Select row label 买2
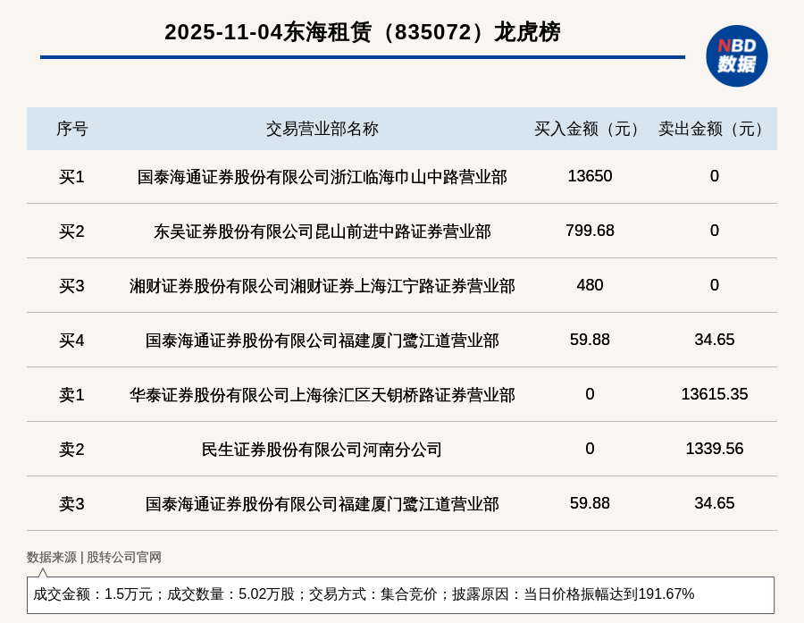 tap(71, 231)
